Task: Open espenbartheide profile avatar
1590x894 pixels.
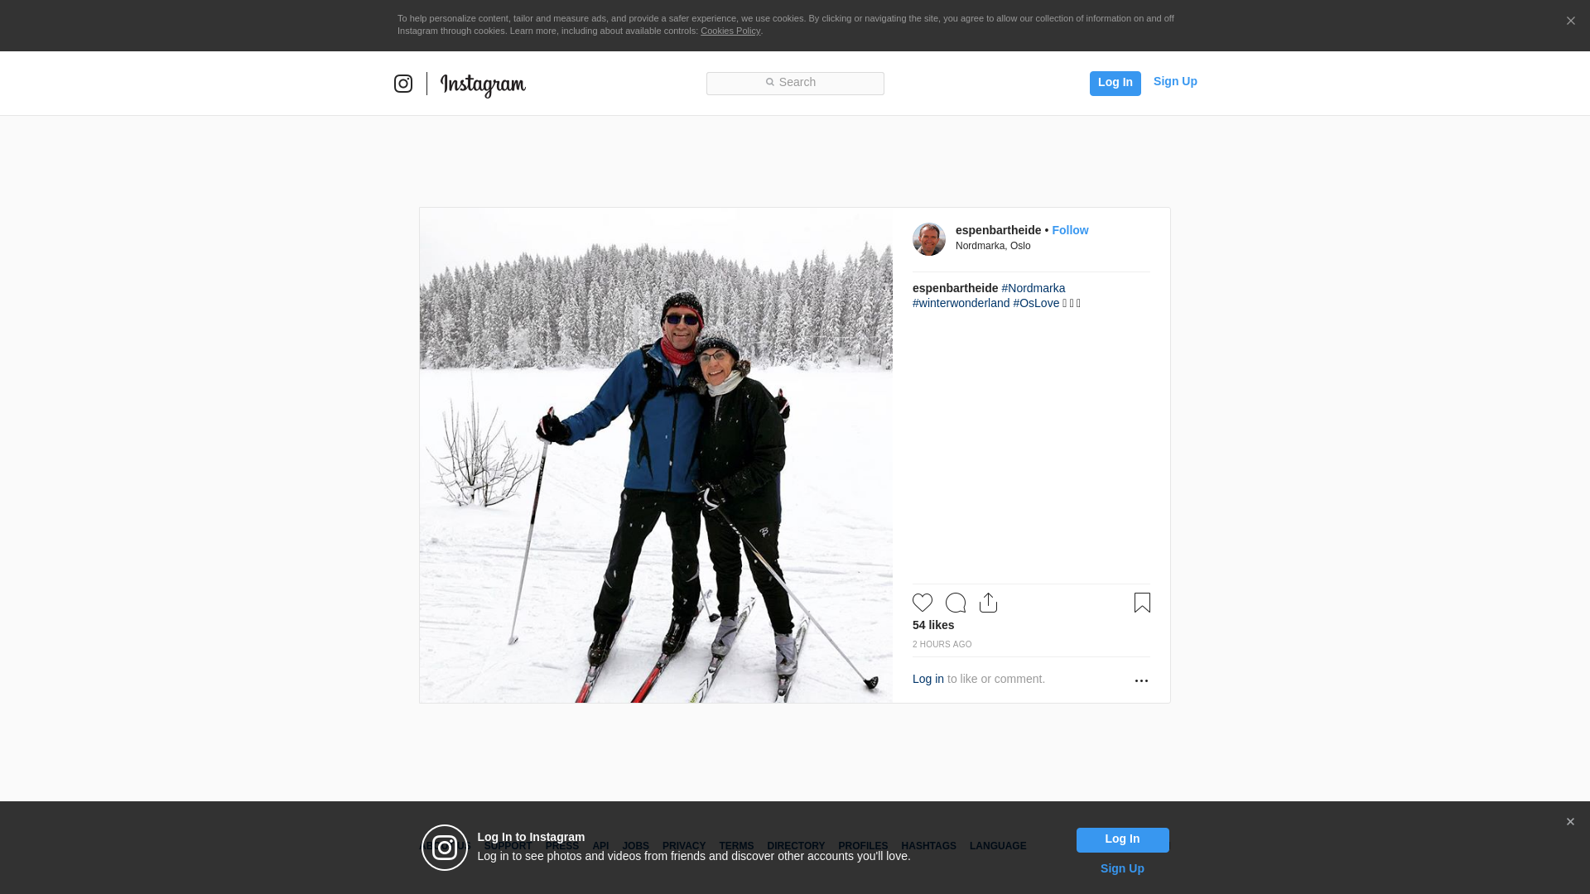Action: 929,239
